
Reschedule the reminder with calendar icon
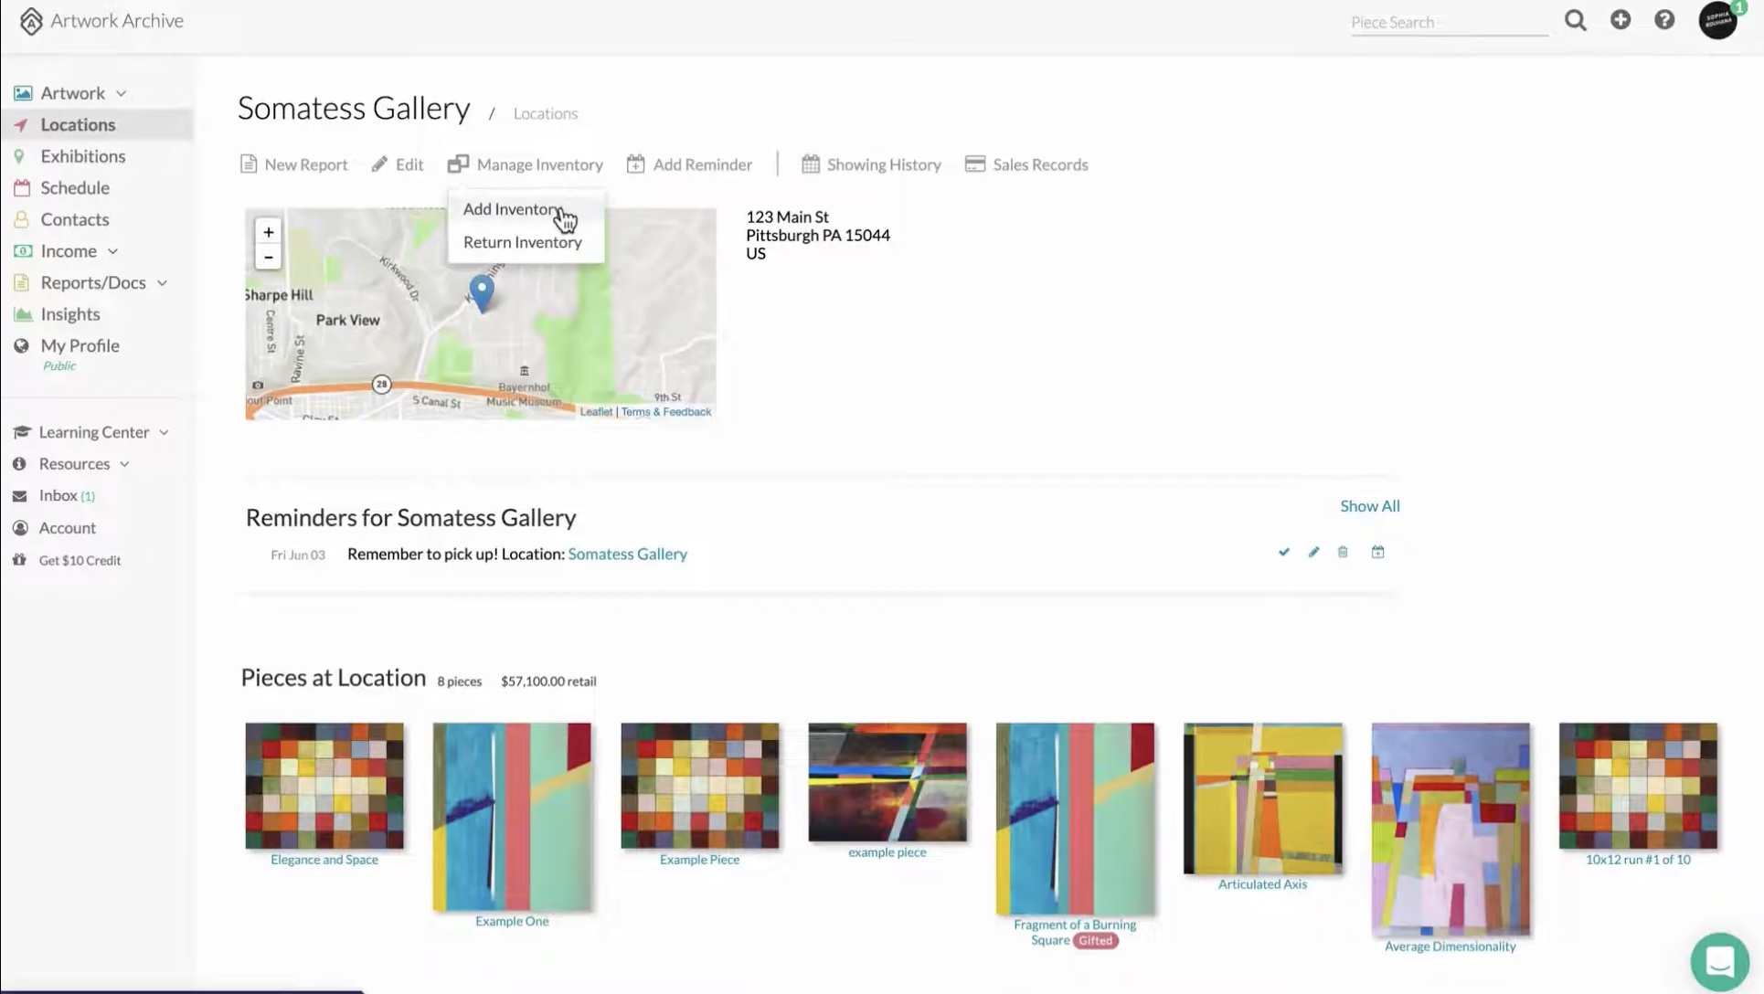tap(1377, 552)
